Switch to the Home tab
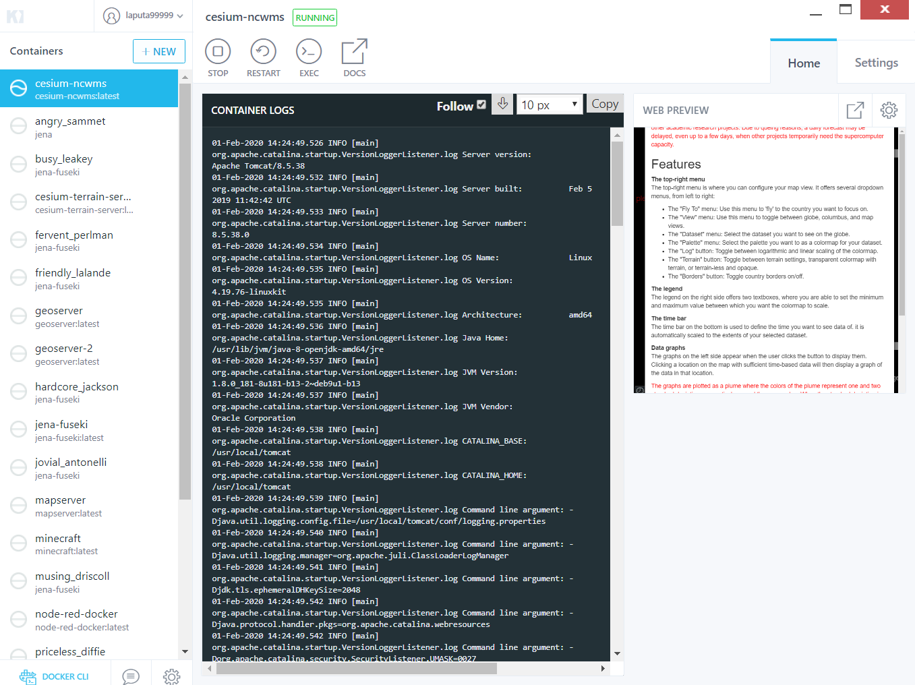The height and width of the screenshot is (685, 915). (x=803, y=62)
